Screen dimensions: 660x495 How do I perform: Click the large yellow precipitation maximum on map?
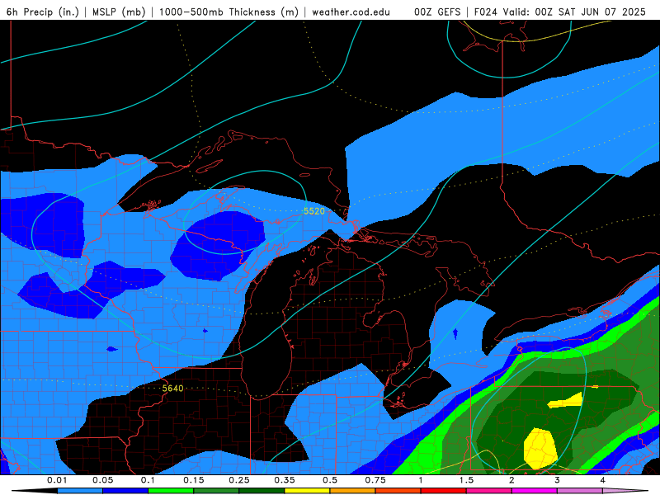pos(540,449)
